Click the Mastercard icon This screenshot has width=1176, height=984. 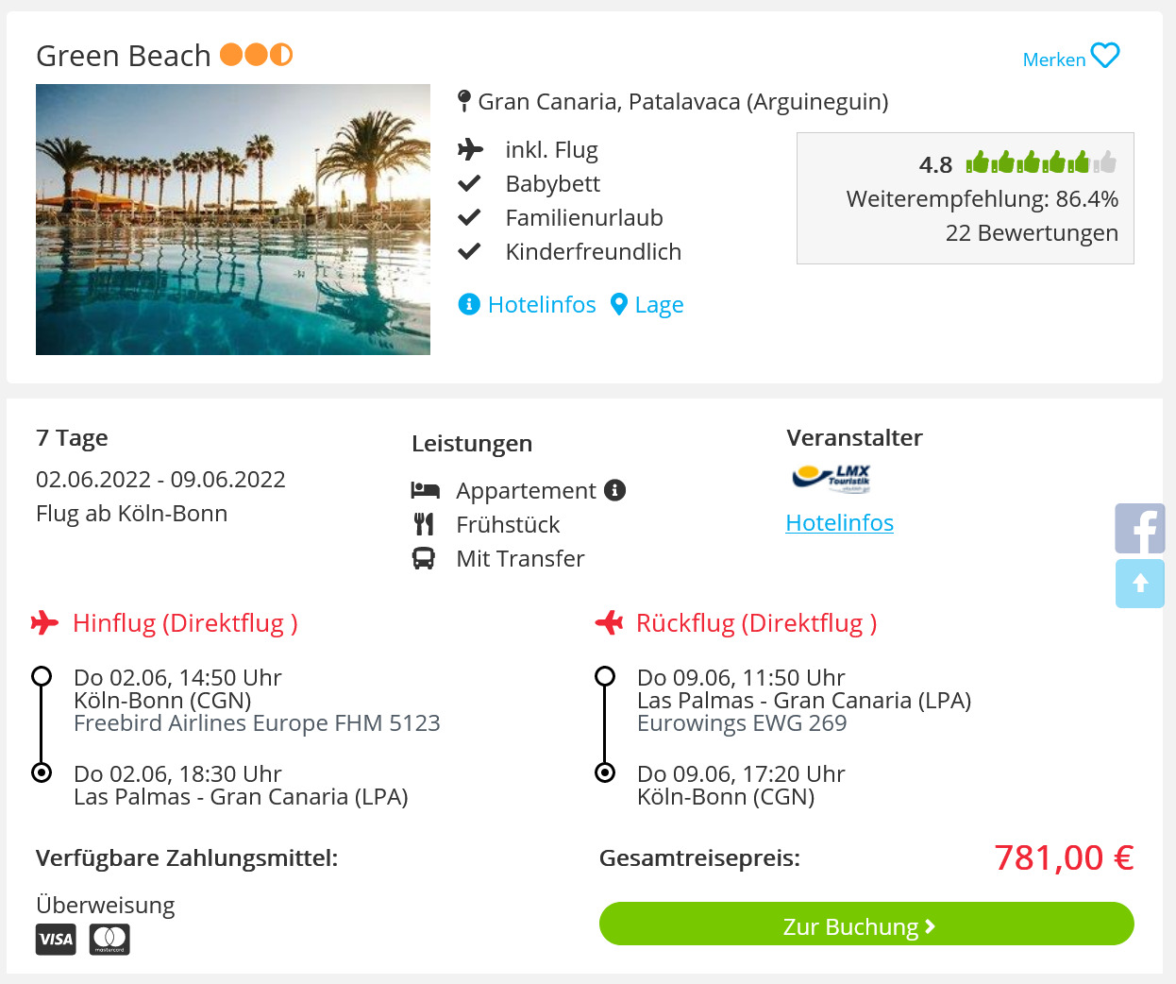coord(109,939)
